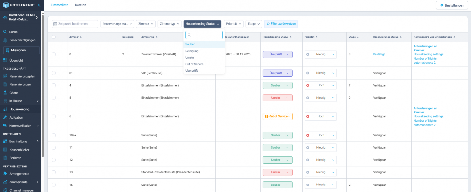471x192 pixels.
Task: Open room 5 Unrein status dropdown
Action: coord(277,98)
